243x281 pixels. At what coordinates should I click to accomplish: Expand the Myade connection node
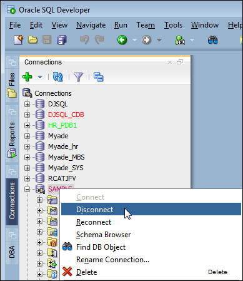27,136
